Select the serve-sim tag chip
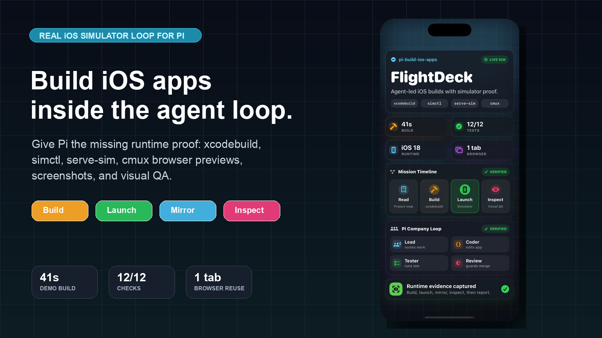The image size is (602, 338). tap(465, 103)
